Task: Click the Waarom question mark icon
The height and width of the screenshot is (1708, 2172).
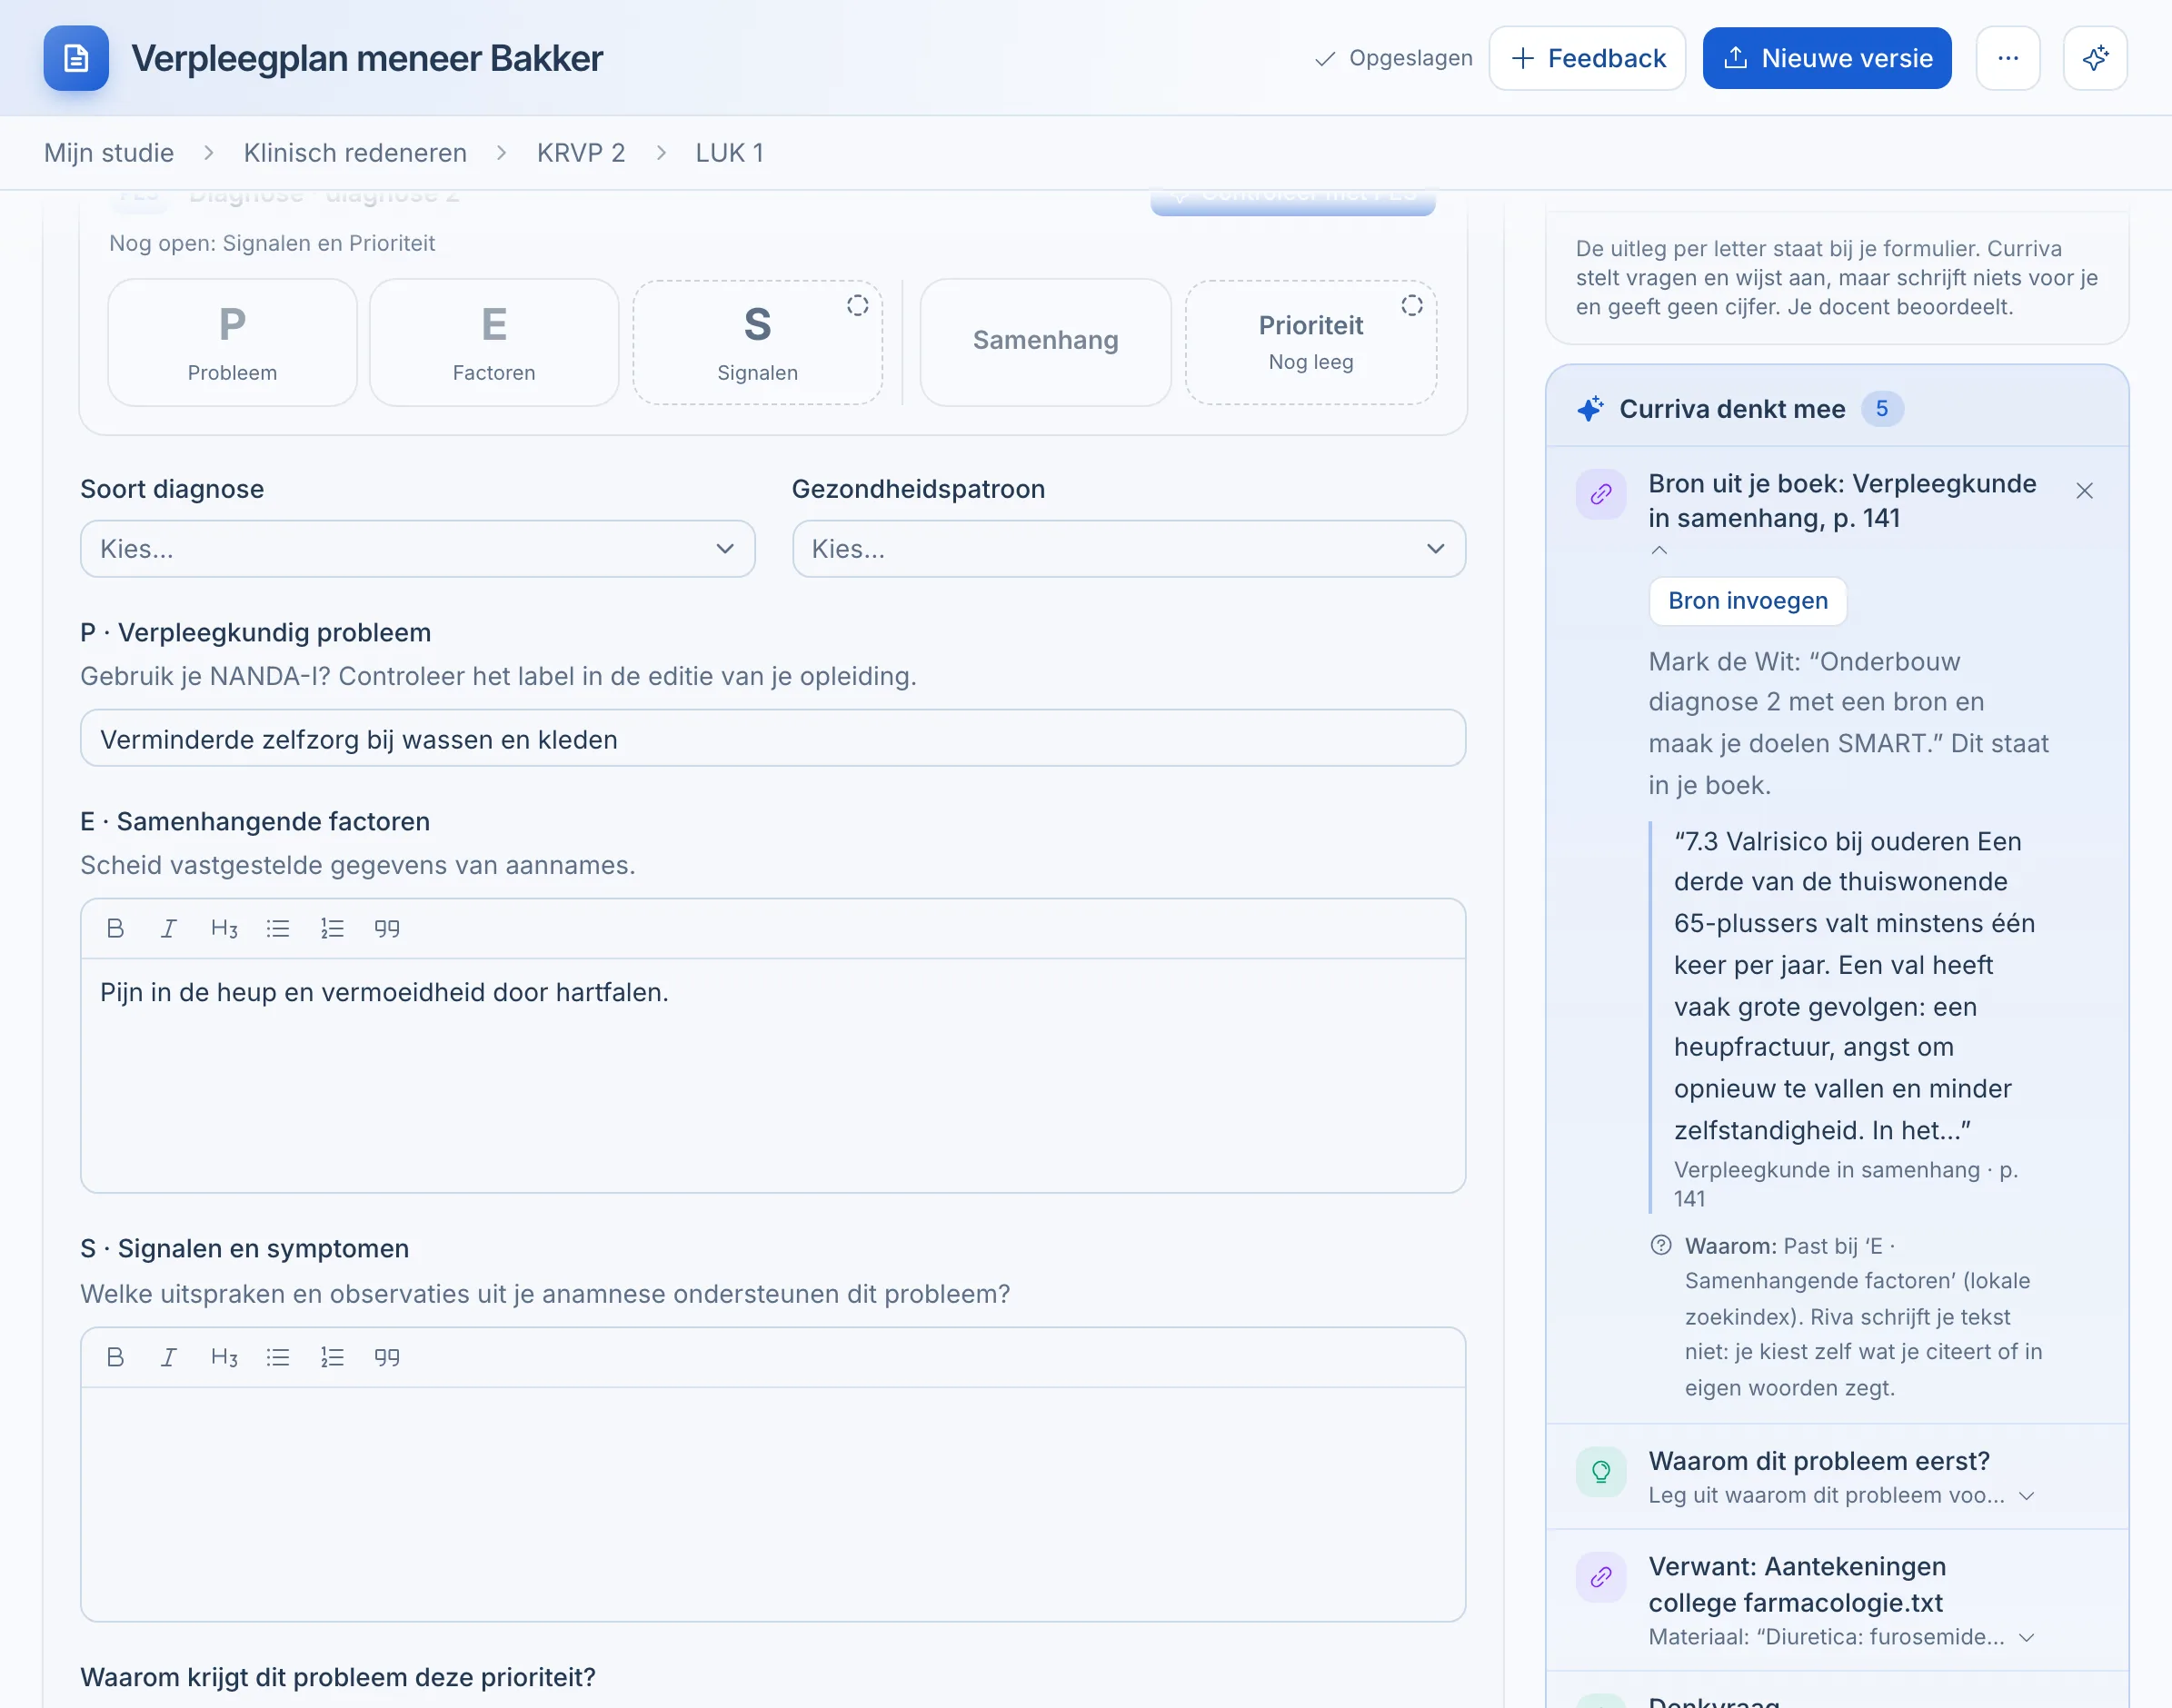Action: point(1660,1245)
